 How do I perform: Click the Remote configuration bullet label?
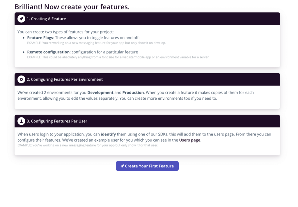pyautogui.click(x=48, y=52)
